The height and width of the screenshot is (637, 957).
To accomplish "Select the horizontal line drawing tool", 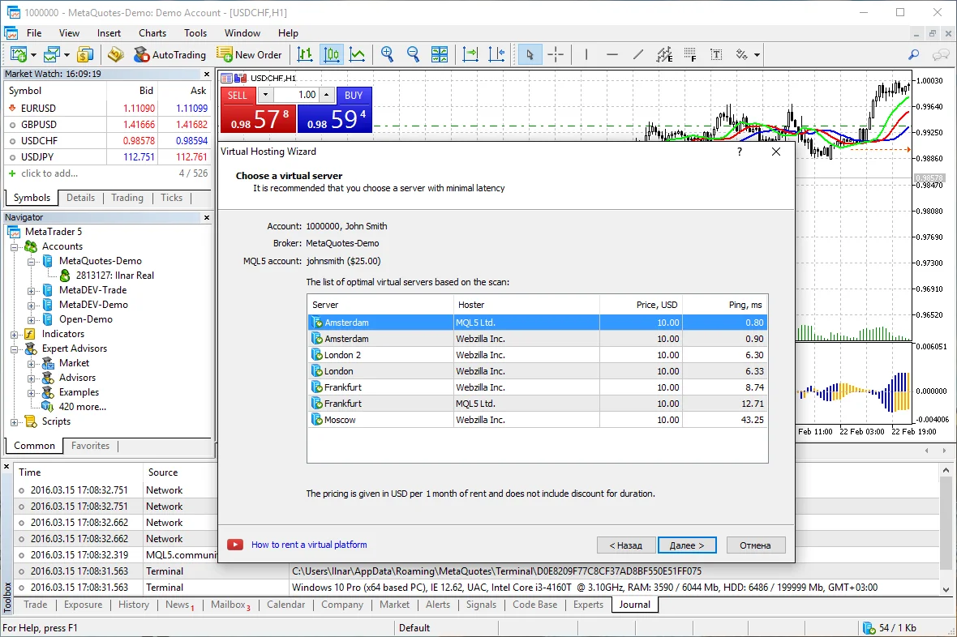I will coord(611,54).
